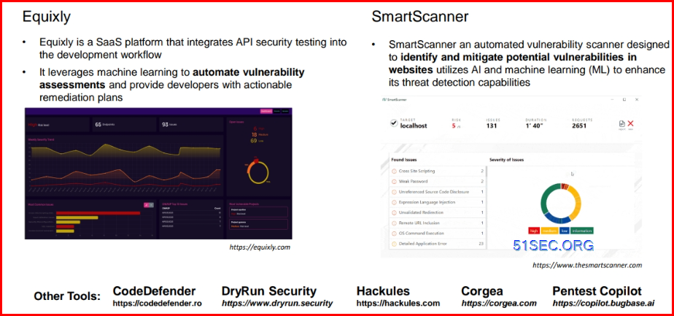The height and width of the screenshot is (316, 674).
Task: Select the Unvalidated Redirection row
Action: [x=438, y=212]
